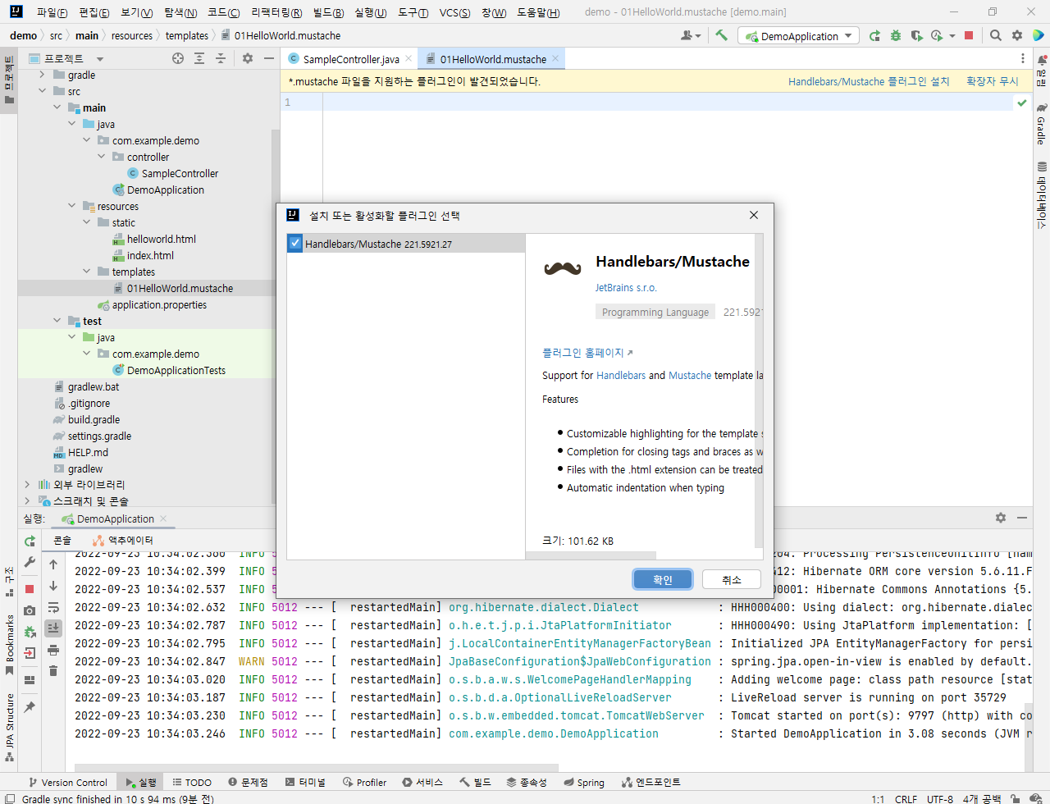Click up arrow in the console gutter
This screenshot has width=1050, height=804.
(x=53, y=564)
